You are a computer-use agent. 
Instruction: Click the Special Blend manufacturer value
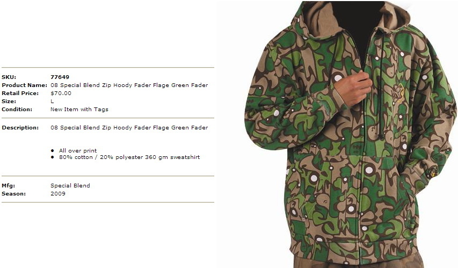70,186
